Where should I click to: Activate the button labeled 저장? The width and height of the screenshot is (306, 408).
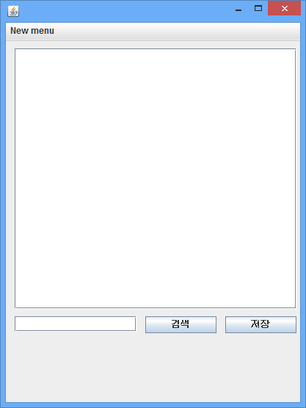pyautogui.click(x=261, y=324)
